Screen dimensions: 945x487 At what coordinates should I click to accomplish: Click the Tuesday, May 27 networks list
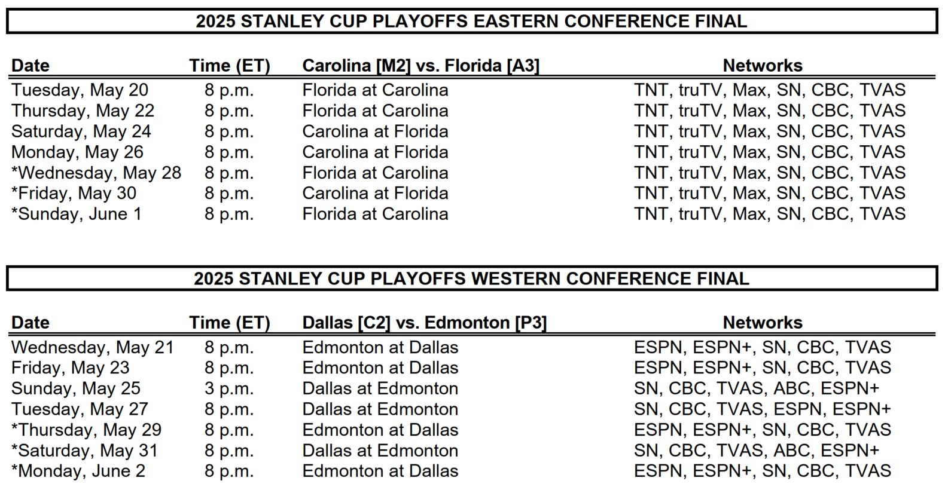coord(763,409)
